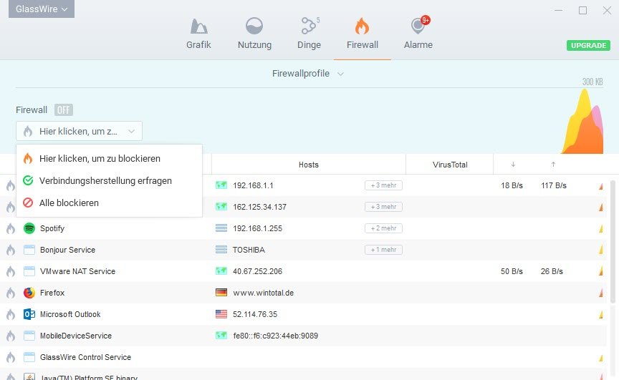Toggle firewall flame for VMware NAT Service
This screenshot has width=619, height=380.
[11, 271]
